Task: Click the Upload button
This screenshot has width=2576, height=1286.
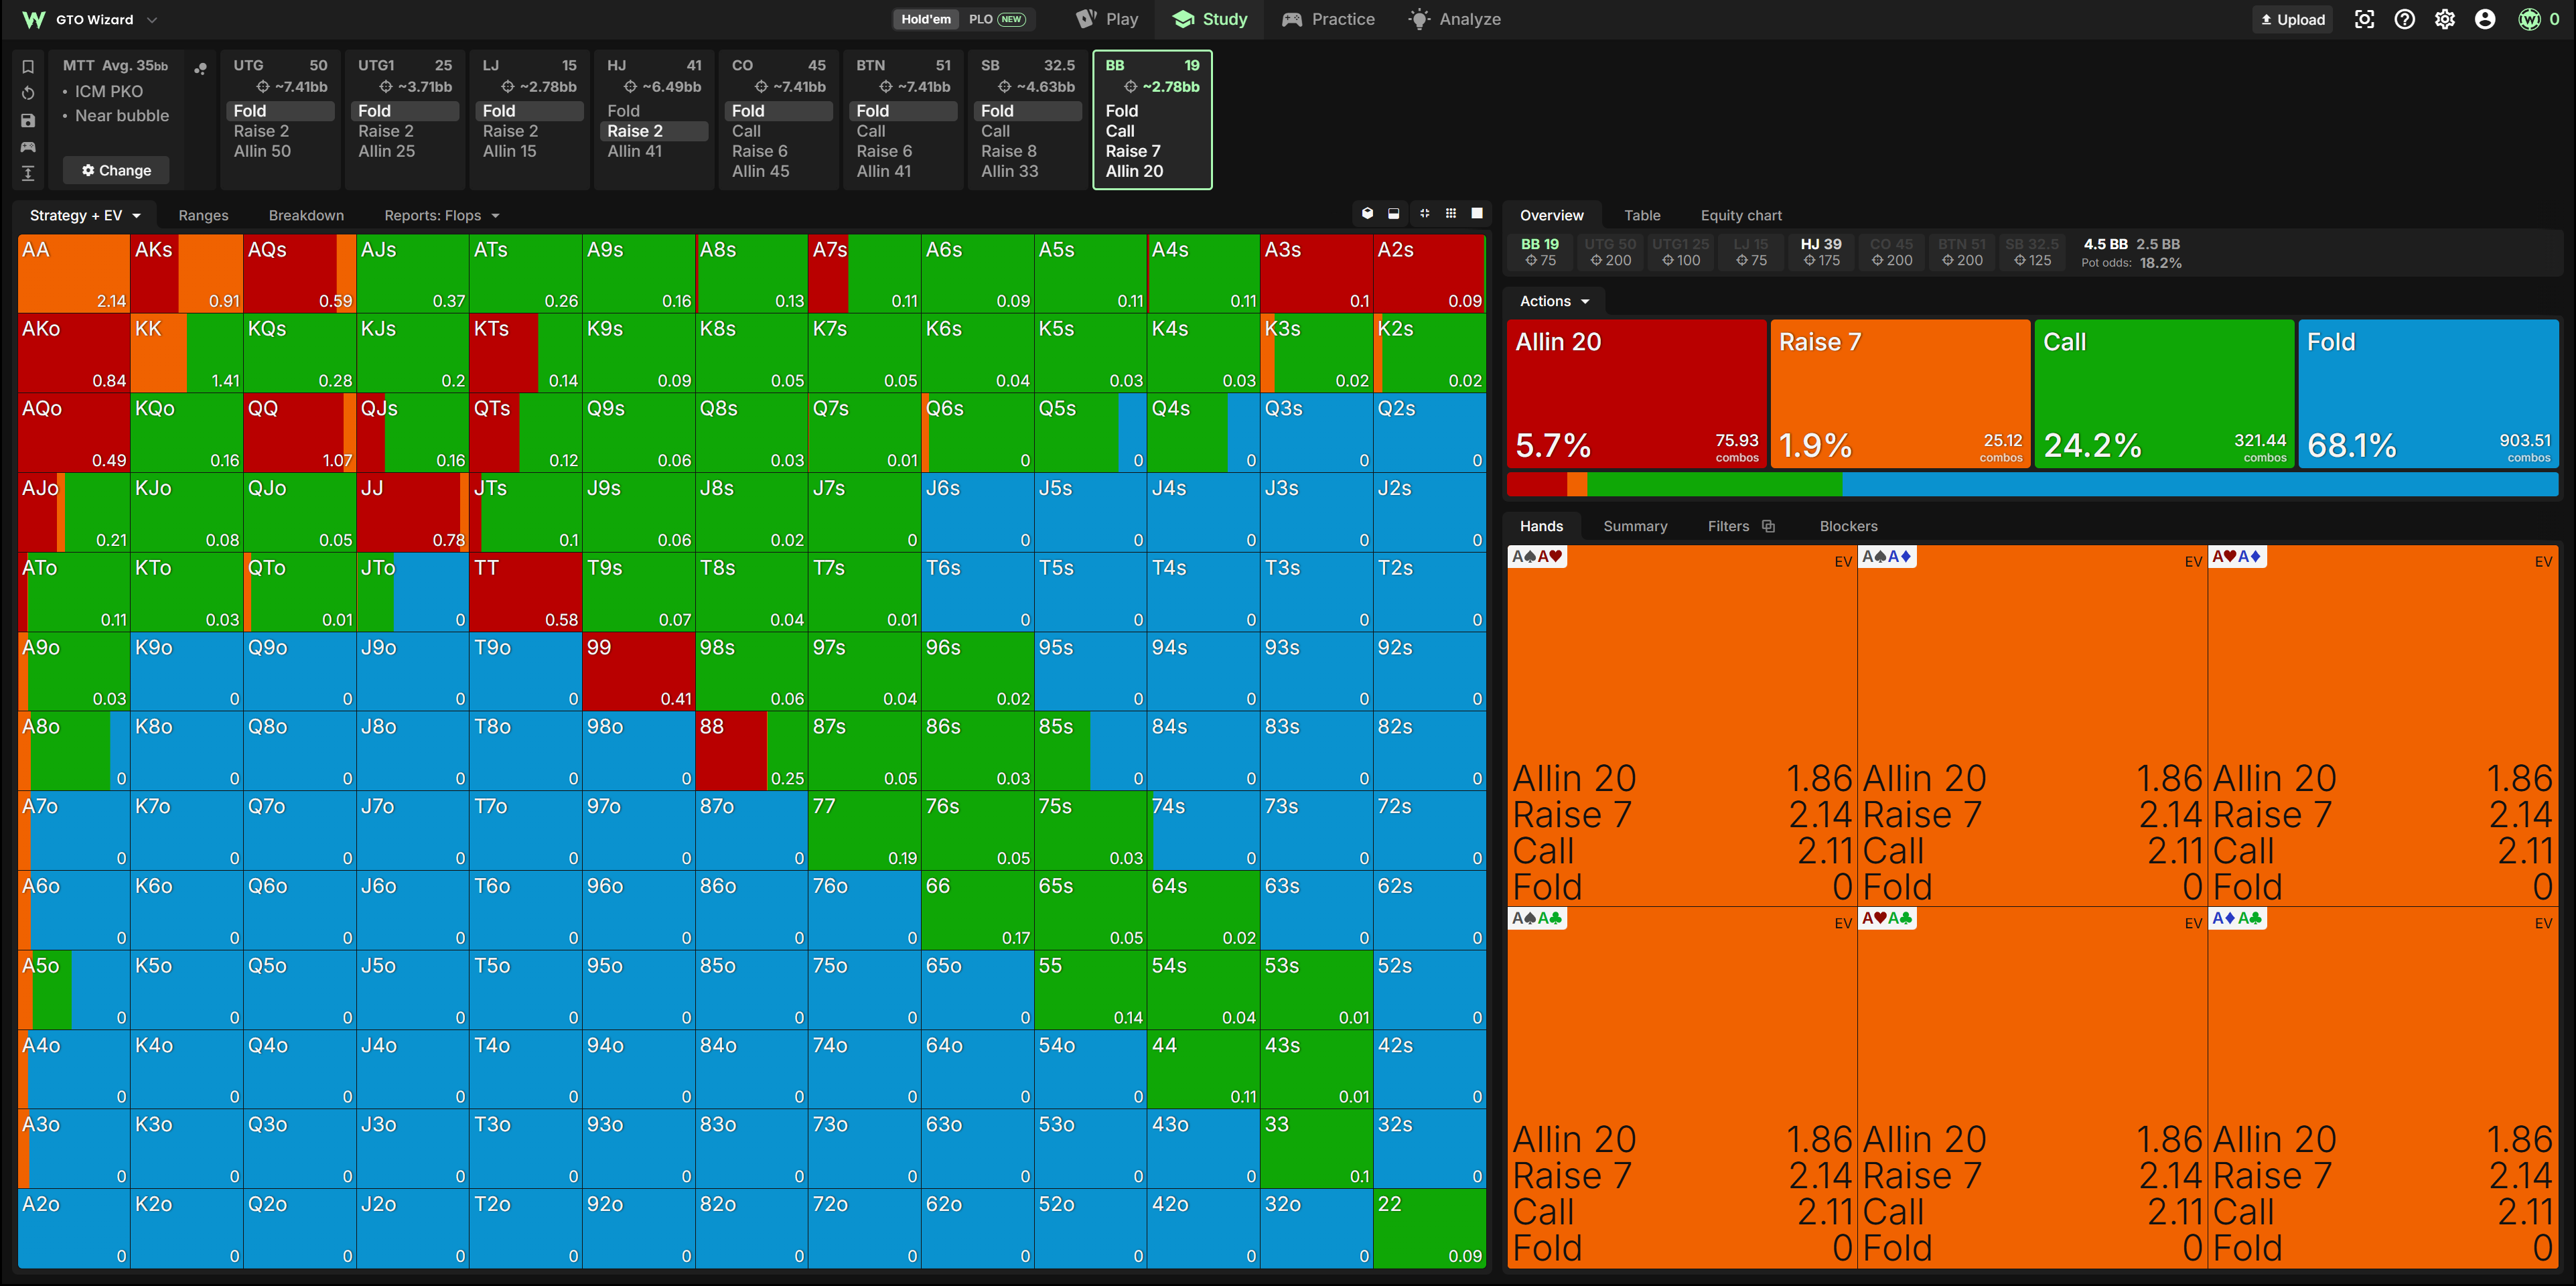Action: (x=2292, y=19)
